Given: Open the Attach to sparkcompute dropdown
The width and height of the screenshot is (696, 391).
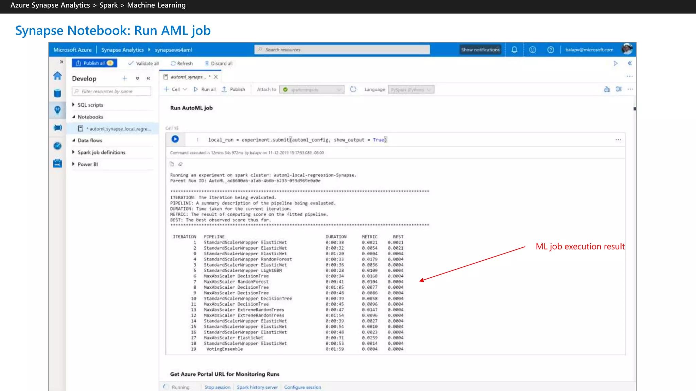Looking at the screenshot, I should click(x=312, y=90).
